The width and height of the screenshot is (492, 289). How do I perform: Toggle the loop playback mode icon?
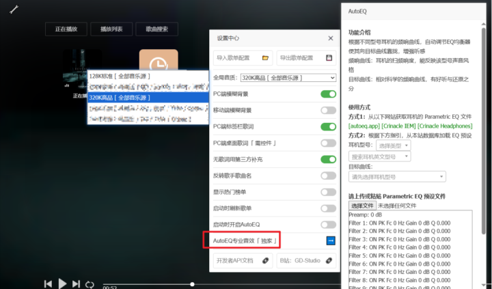coord(90,283)
